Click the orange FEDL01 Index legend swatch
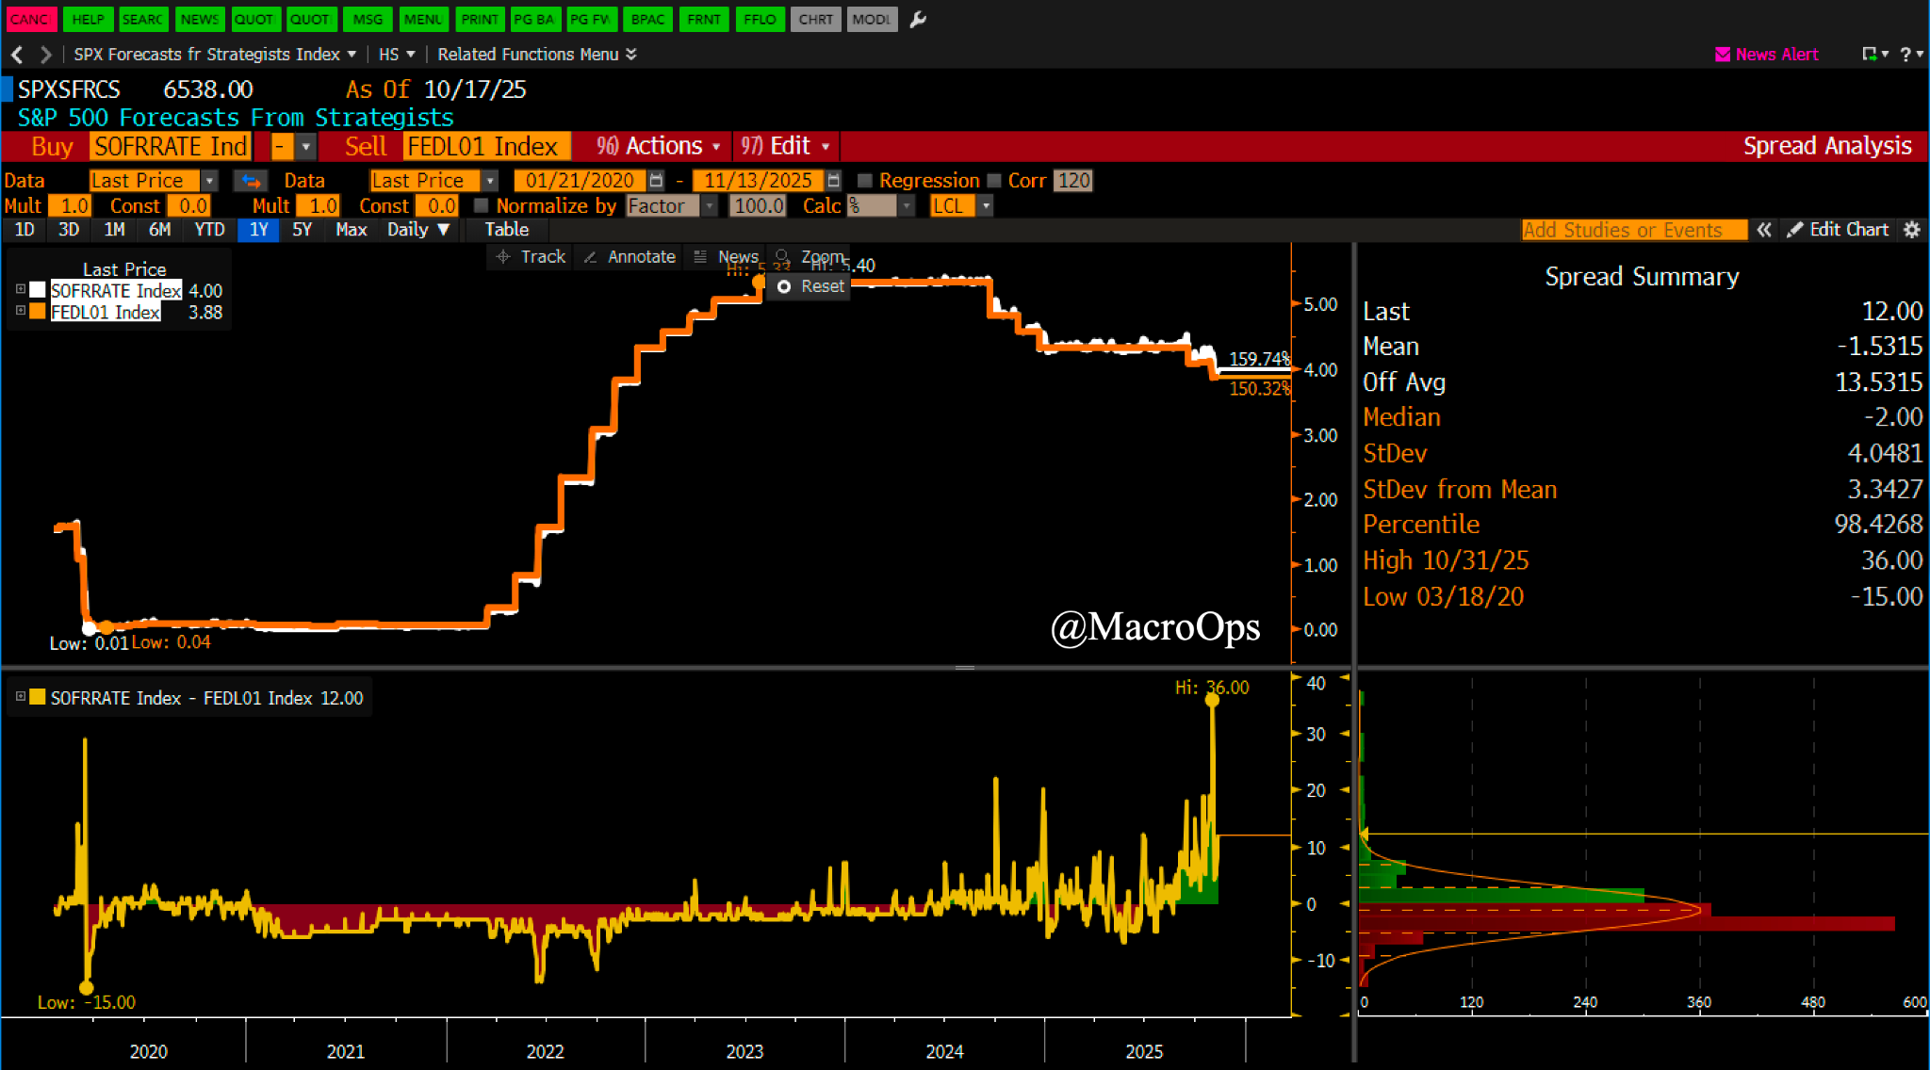The image size is (1930, 1070). click(x=38, y=312)
